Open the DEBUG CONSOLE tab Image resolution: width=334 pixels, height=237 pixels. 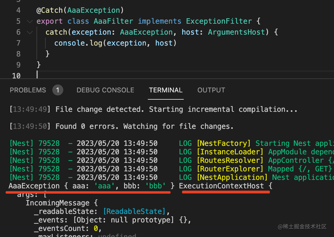pos(105,90)
